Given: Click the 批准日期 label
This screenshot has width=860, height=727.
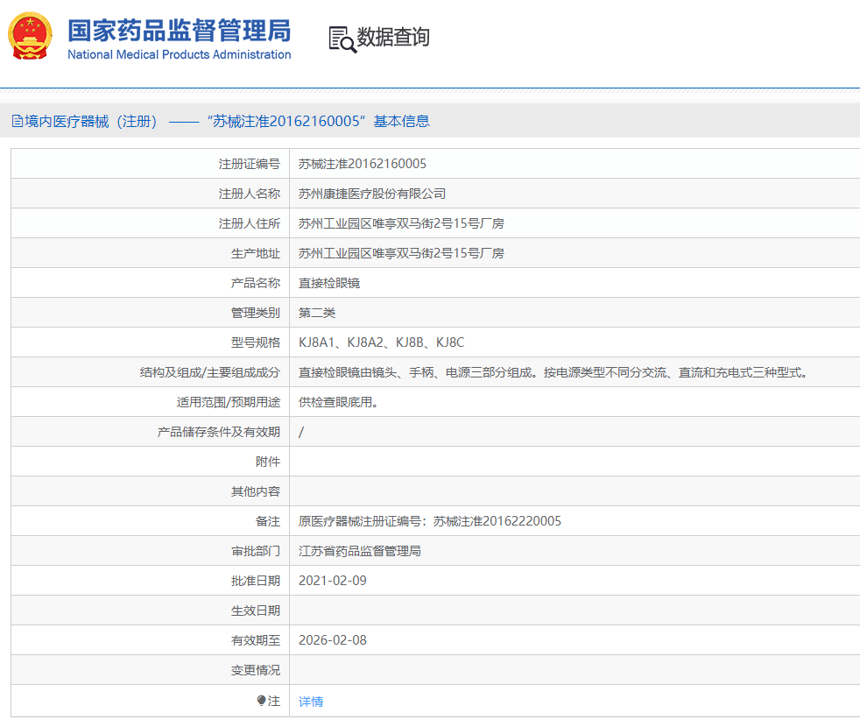Looking at the screenshot, I should click(256, 581).
